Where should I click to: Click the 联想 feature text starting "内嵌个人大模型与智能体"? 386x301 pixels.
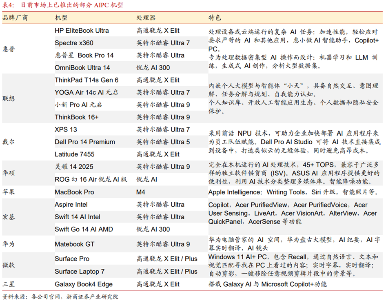click(x=293, y=98)
